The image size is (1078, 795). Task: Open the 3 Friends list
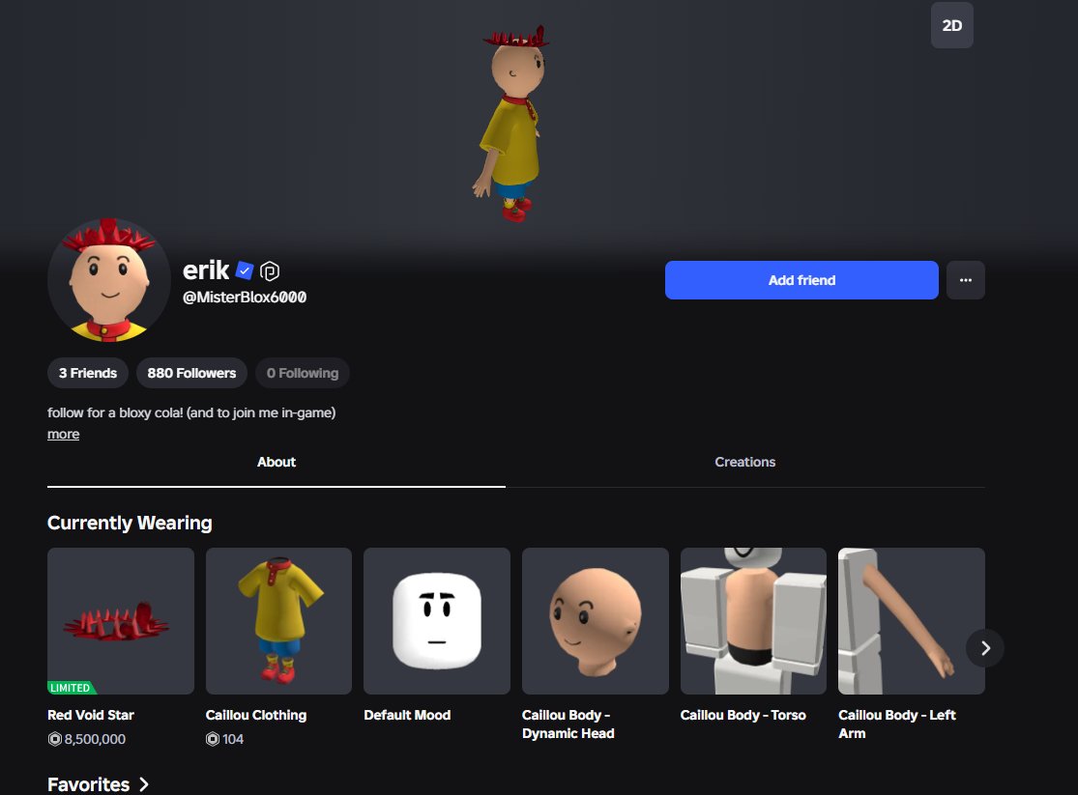coord(87,373)
